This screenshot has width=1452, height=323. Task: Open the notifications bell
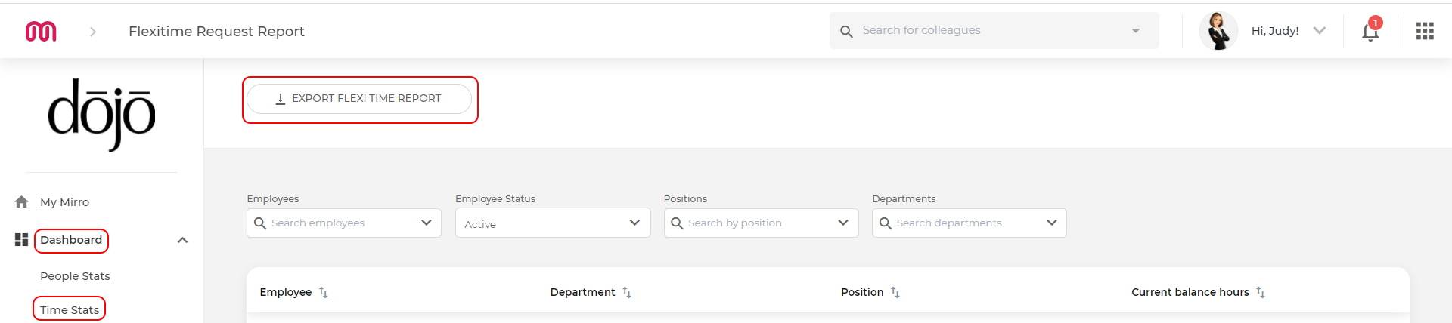1370,31
